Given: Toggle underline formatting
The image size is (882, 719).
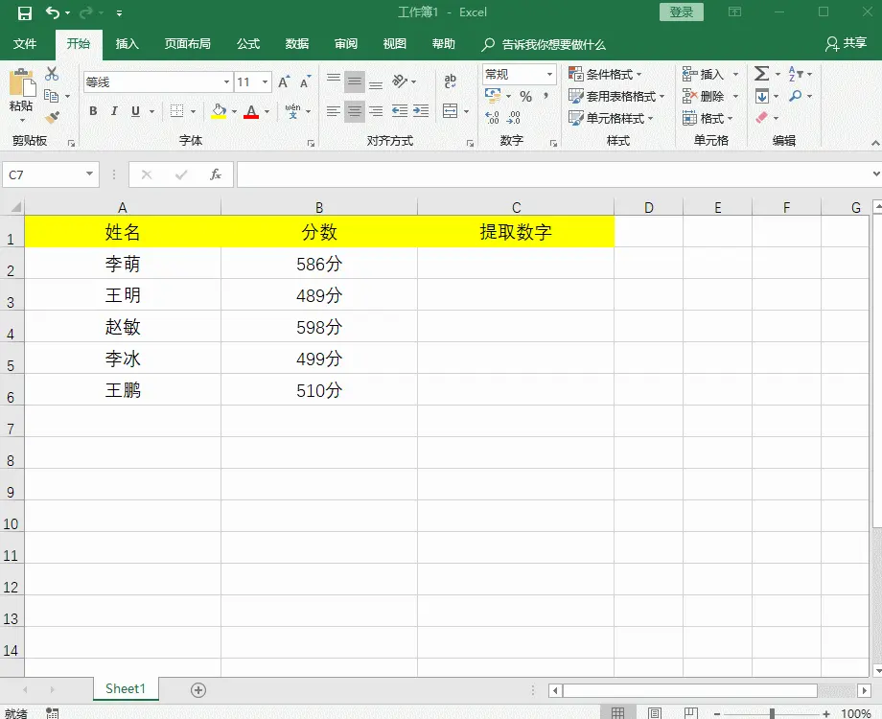Looking at the screenshot, I should 135,111.
